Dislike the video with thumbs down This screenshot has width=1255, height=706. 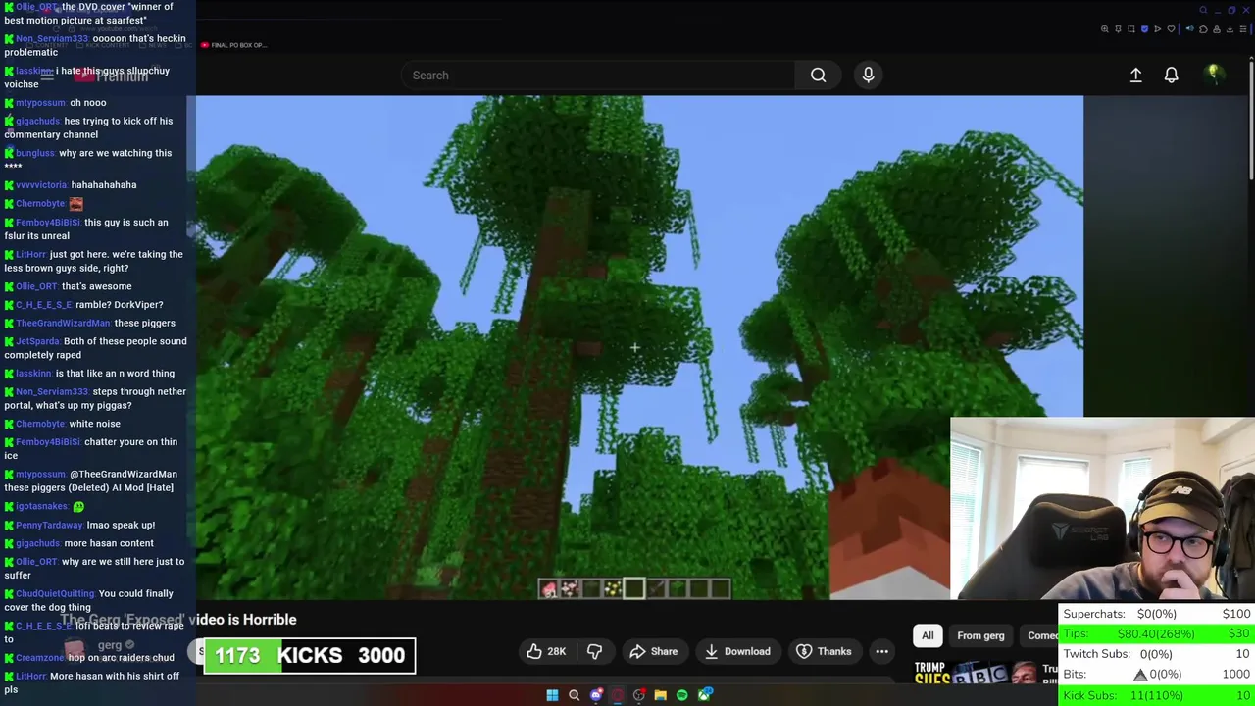[x=594, y=651]
